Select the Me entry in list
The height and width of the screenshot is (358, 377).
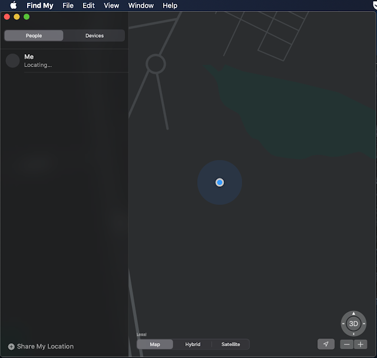(65, 61)
